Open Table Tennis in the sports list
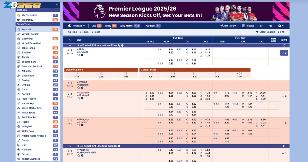 (x=28, y=48)
